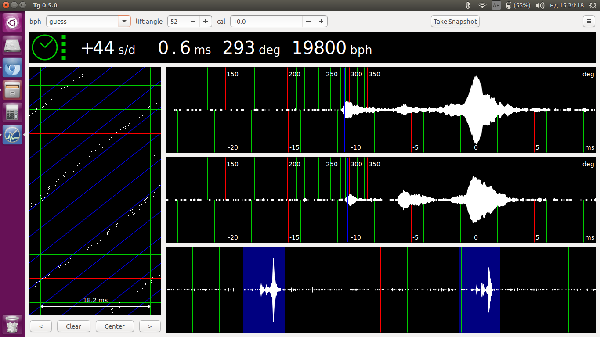Image resolution: width=600 pixels, height=337 pixels.
Task: Clear the timing trace
Action: [x=73, y=326]
